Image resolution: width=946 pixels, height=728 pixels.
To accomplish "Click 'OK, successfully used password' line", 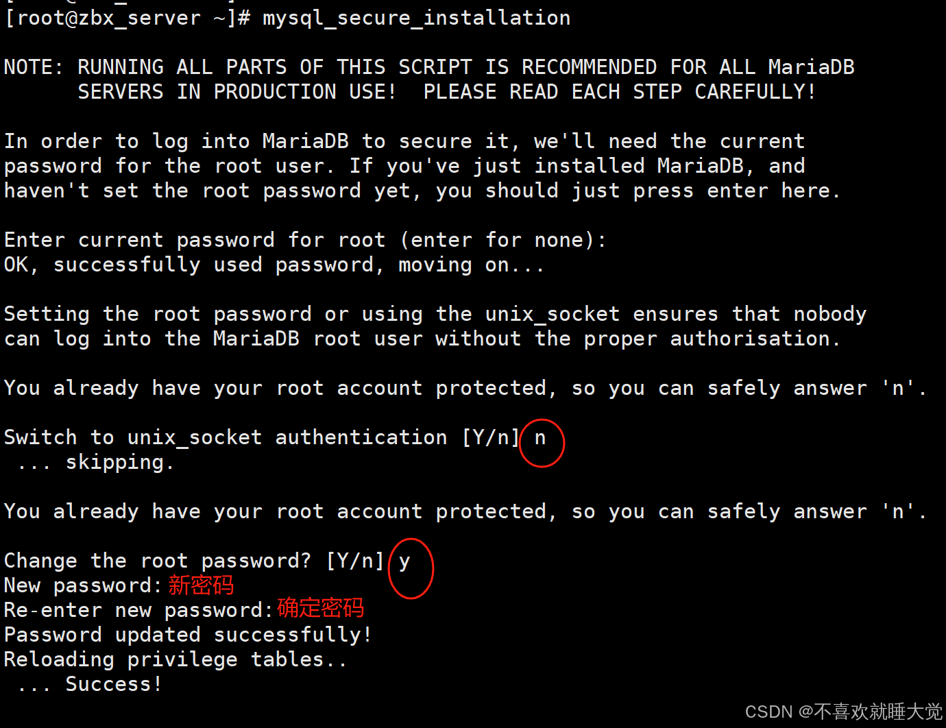I will tap(274, 265).
